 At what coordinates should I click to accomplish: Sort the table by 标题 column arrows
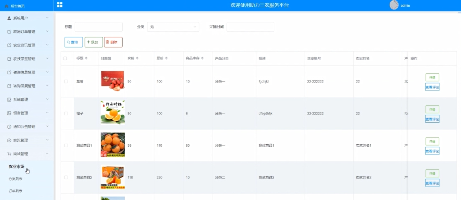[86, 58]
